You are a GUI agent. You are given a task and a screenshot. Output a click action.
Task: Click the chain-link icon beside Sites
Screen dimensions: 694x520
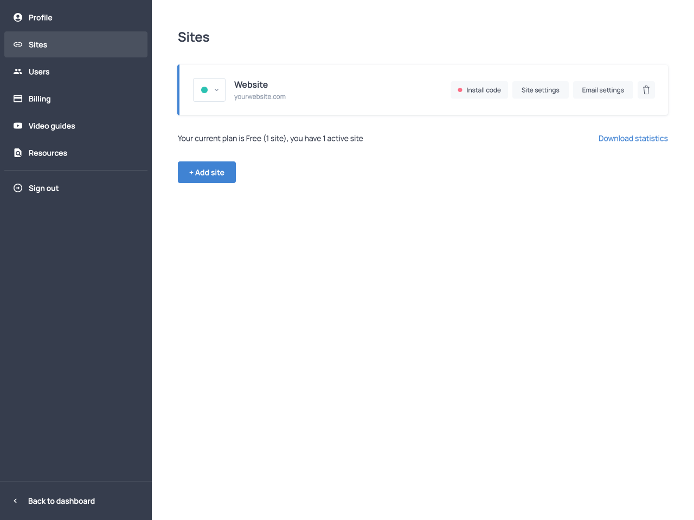tap(18, 44)
